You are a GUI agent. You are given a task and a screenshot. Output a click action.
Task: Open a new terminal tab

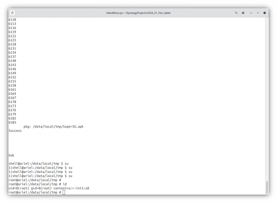click(x=13, y=13)
